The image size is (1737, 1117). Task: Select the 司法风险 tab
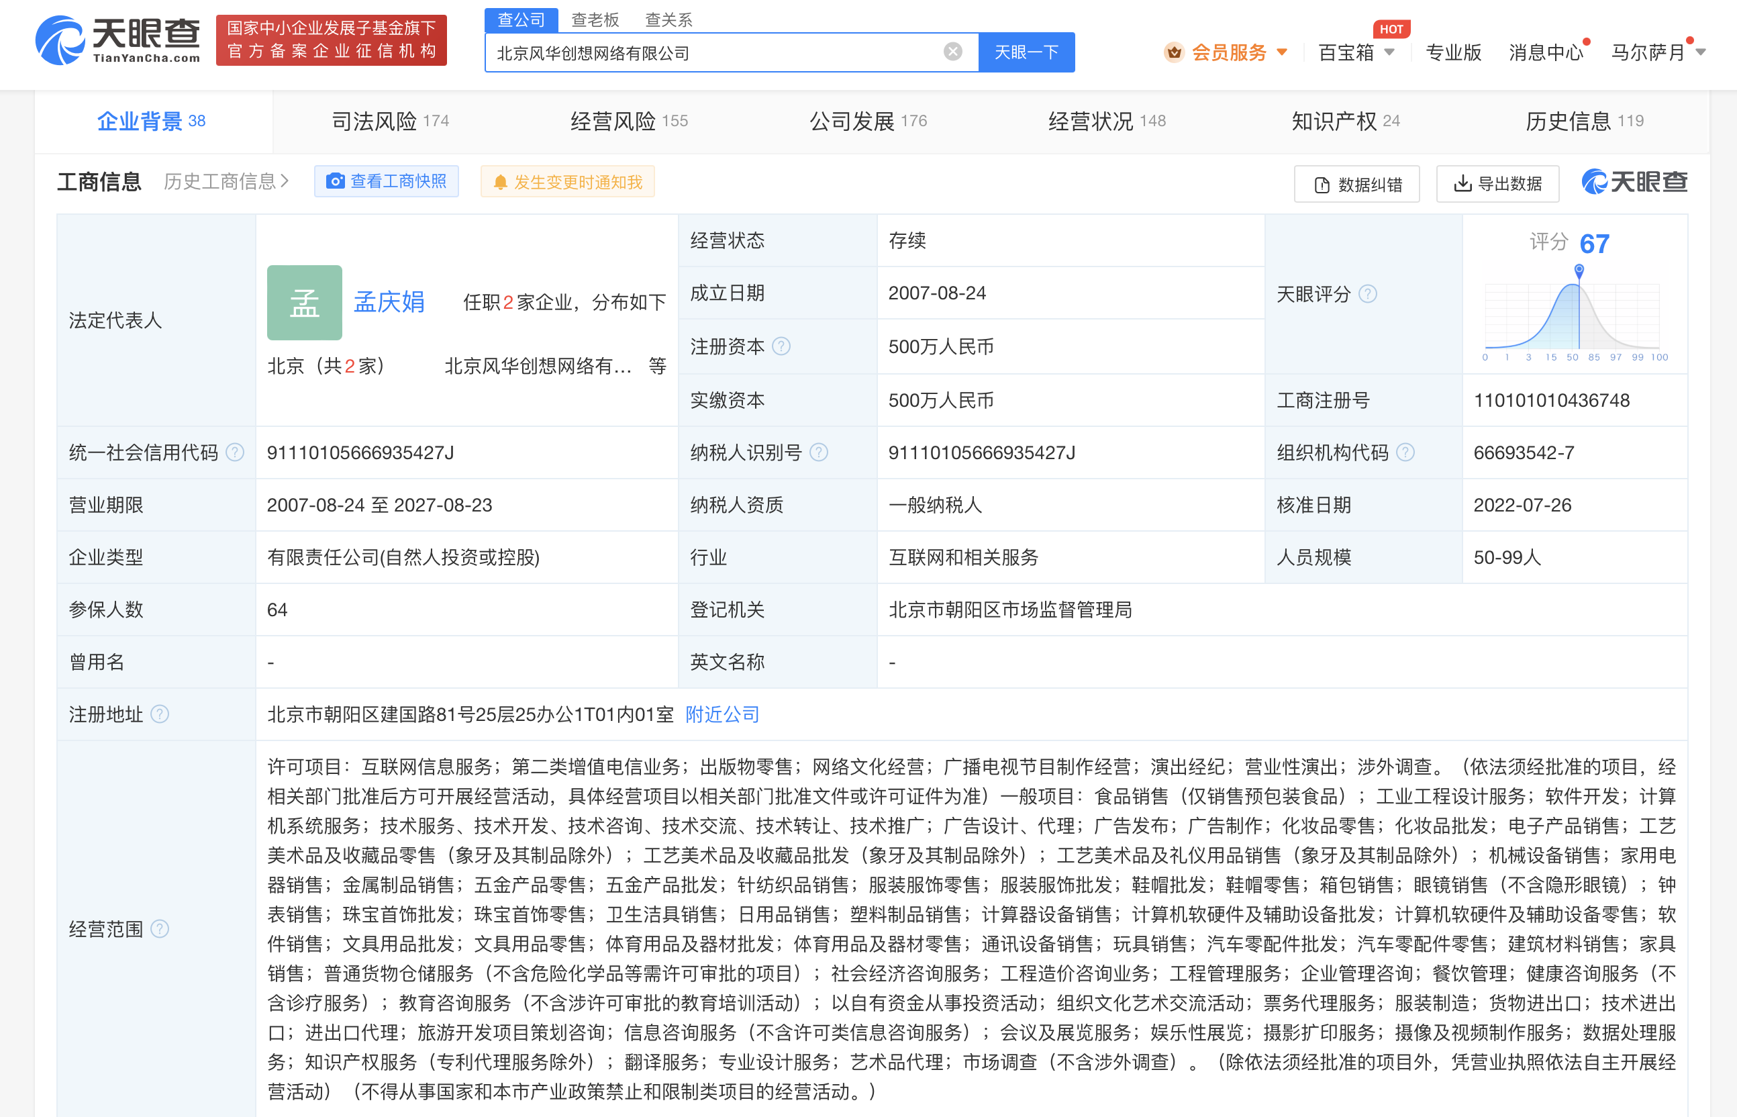coord(390,121)
